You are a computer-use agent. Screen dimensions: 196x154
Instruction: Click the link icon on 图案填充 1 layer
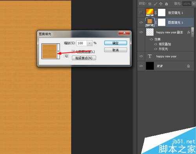(x=156, y=22)
